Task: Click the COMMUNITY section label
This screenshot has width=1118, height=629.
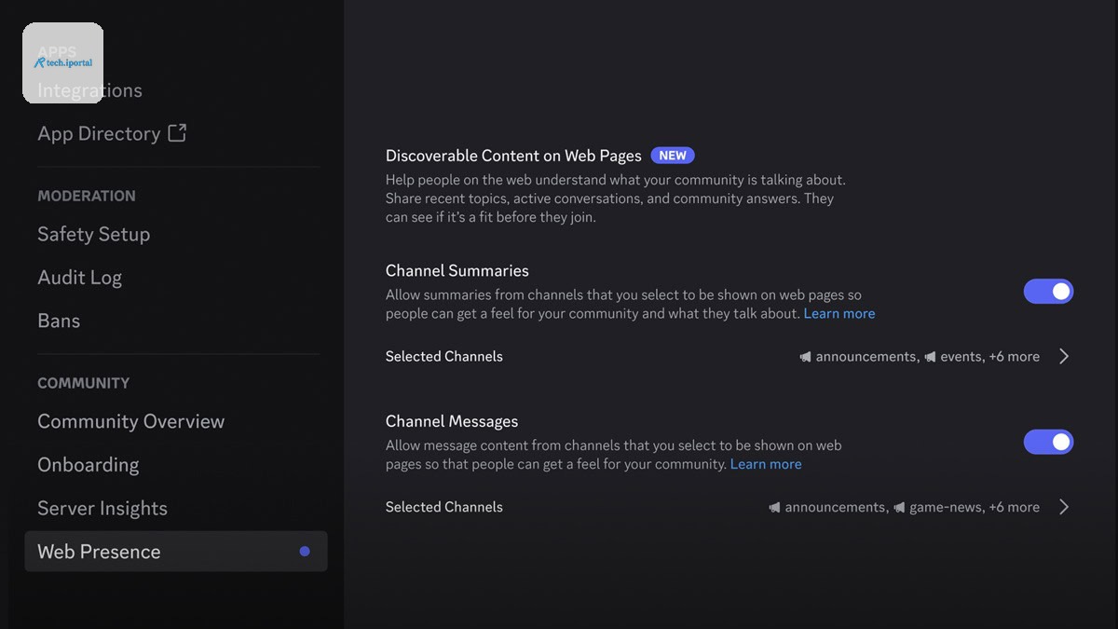Action: tap(83, 383)
